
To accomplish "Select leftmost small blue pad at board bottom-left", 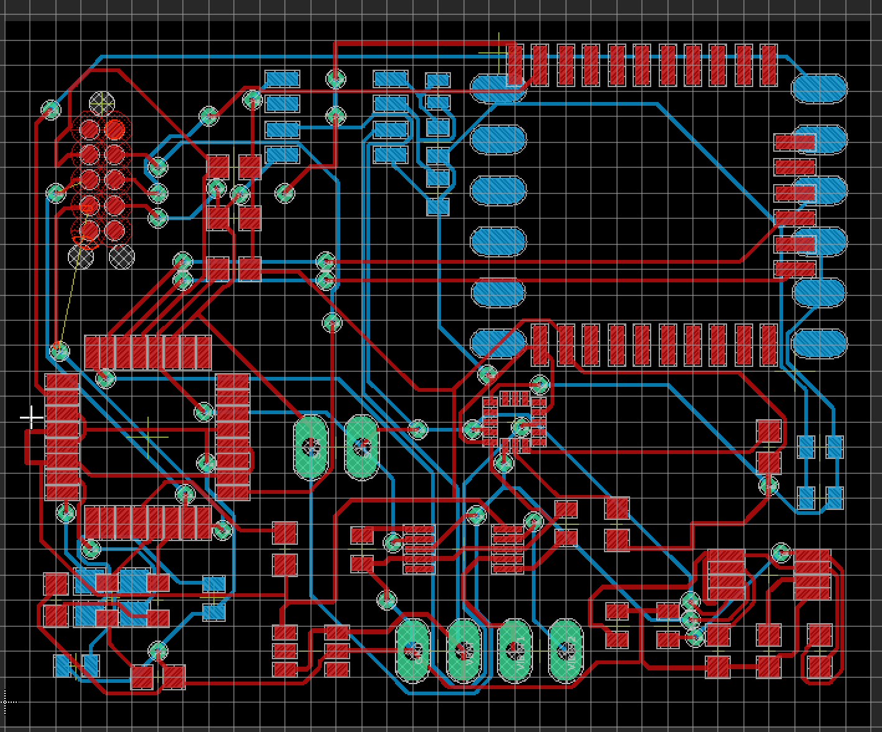I will pyautogui.click(x=62, y=665).
